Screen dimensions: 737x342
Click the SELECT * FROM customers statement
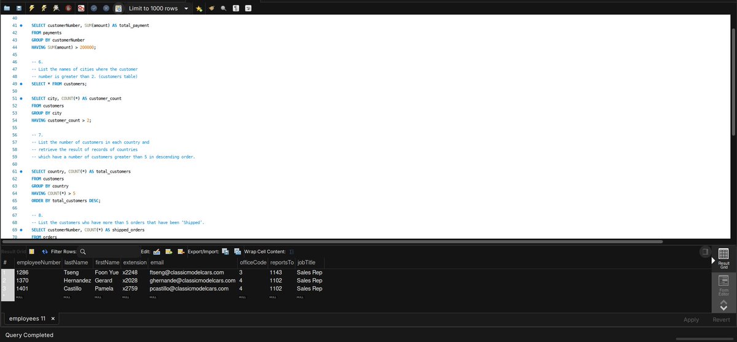[x=59, y=84]
